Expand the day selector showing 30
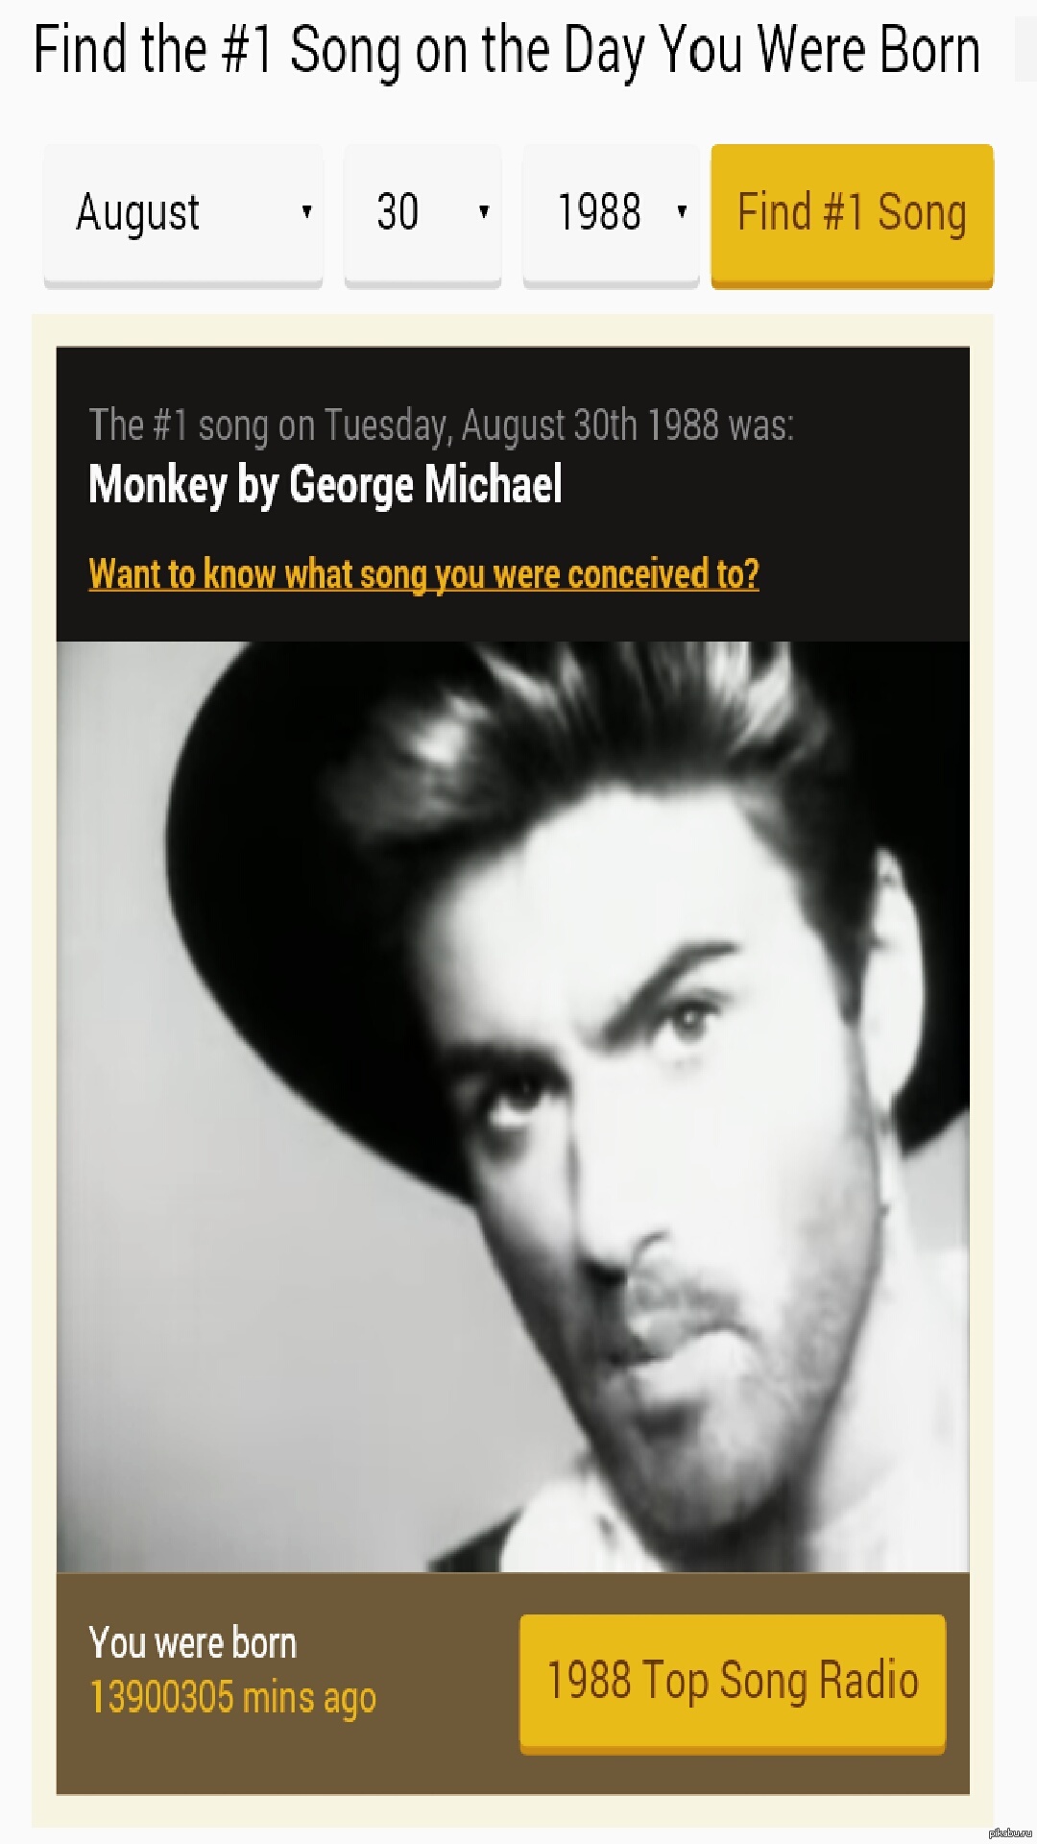Viewport: 1037px width, 1844px height. coord(422,213)
